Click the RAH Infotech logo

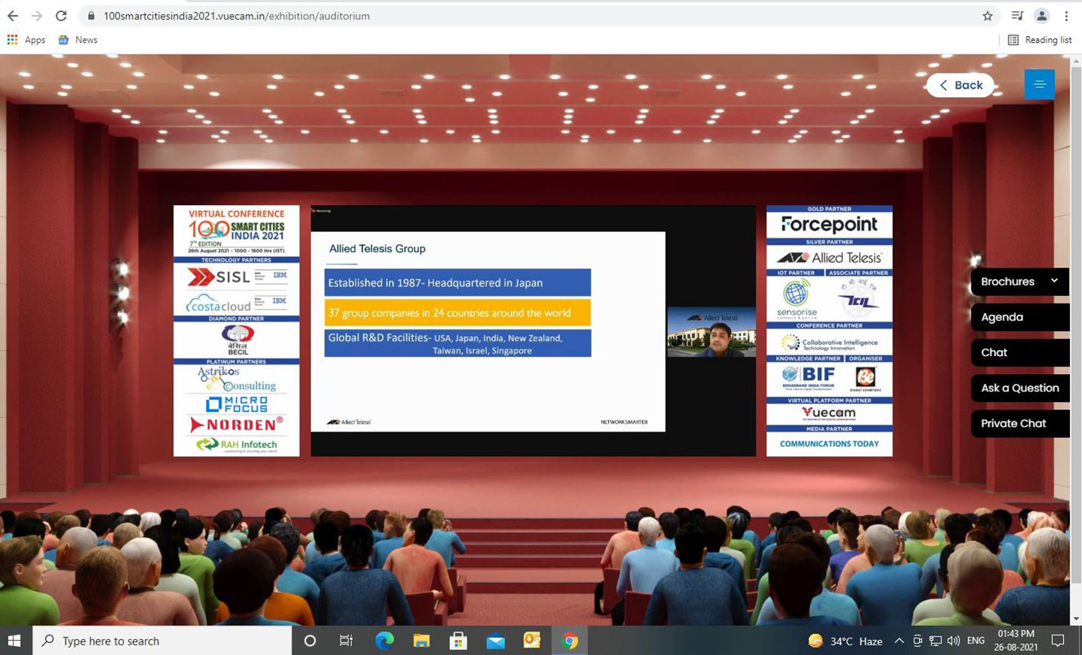[236, 445]
